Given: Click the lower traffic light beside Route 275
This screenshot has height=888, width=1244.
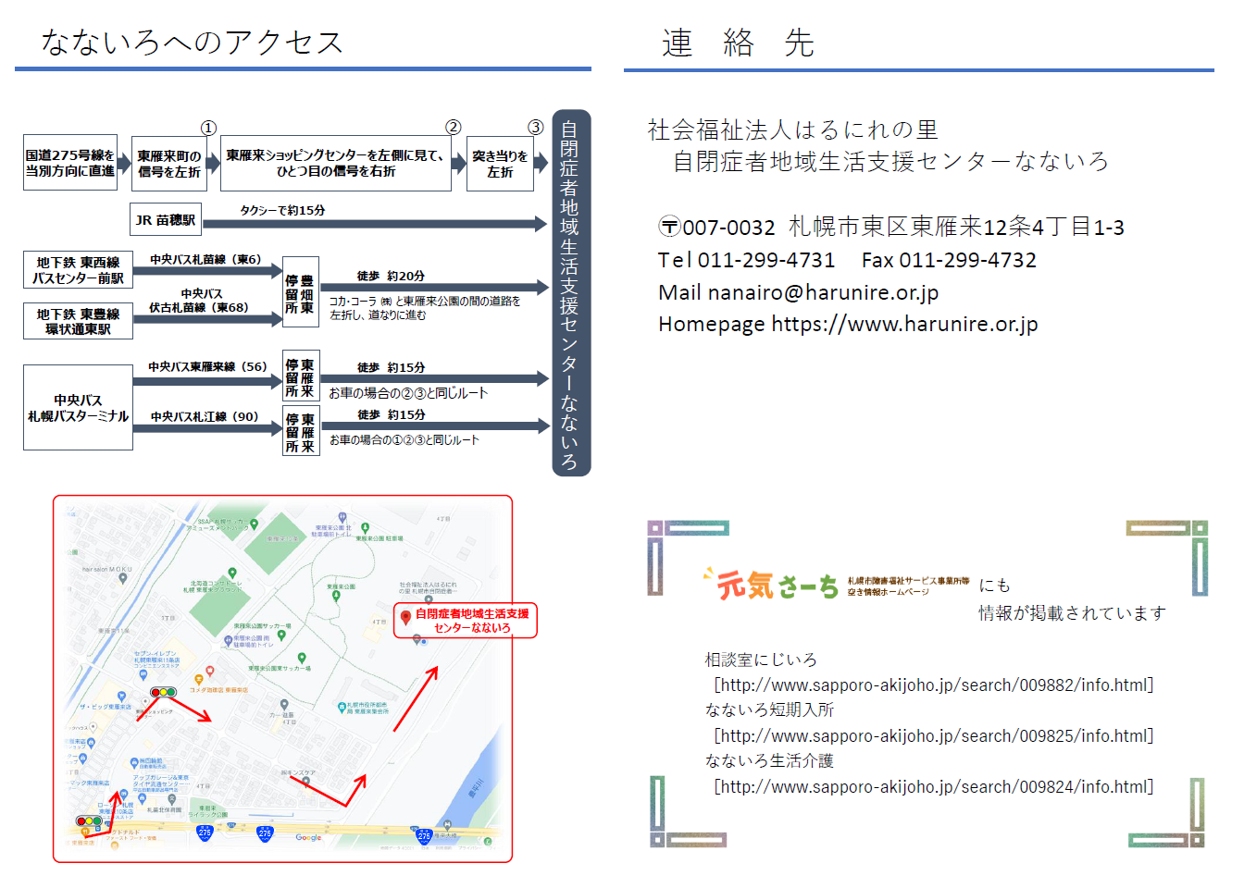Looking at the screenshot, I should click(x=89, y=820).
